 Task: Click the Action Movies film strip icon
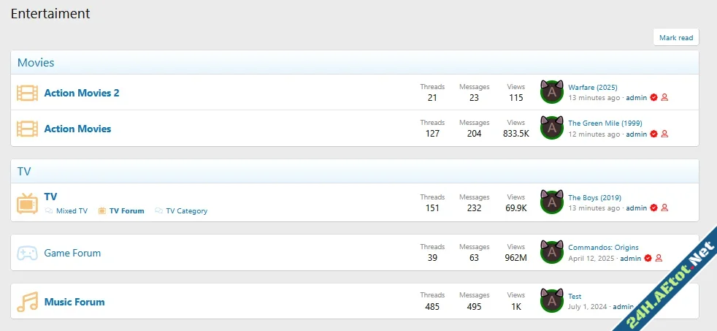pyautogui.click(x=27, y=129)
